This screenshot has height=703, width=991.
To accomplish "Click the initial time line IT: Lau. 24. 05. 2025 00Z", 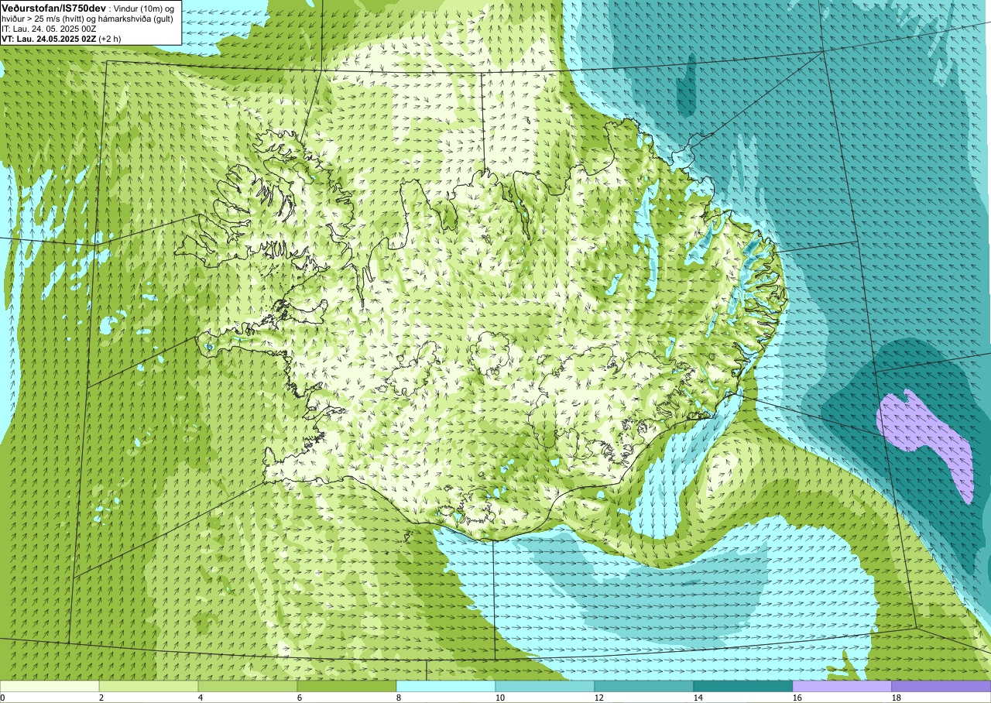I will tap(49, 29).
